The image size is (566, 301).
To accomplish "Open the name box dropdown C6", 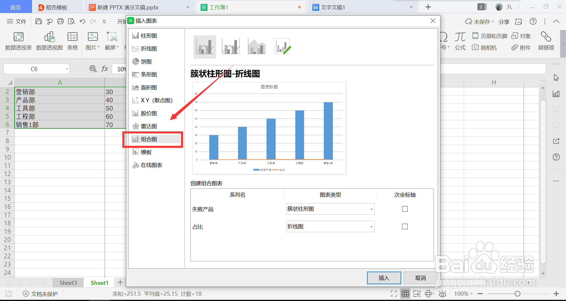I will [x=67, y=69].
